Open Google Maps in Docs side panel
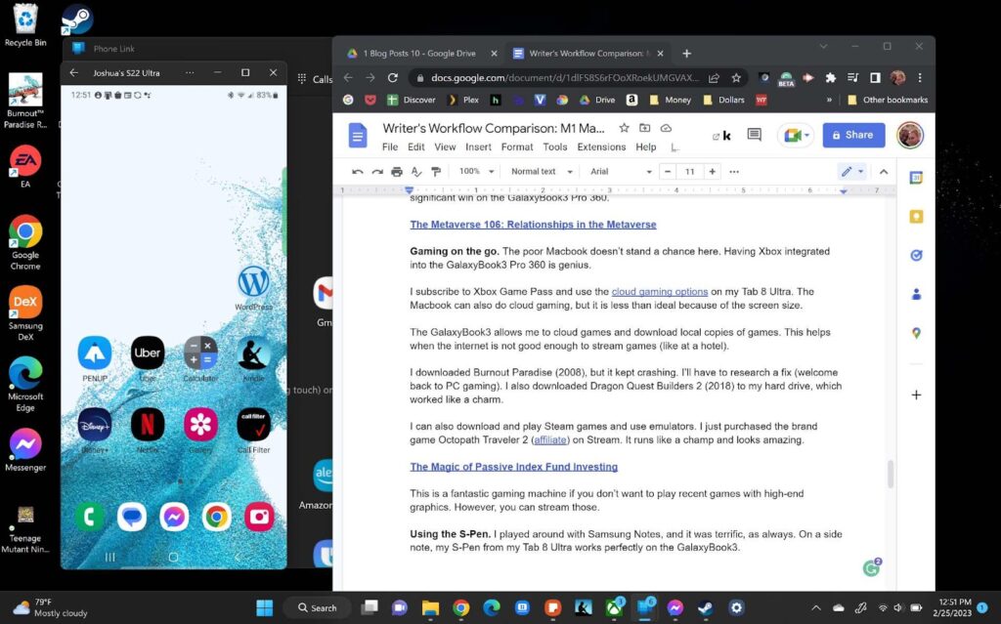Screen dimensions: 1001x624 [x=916, y=333]
